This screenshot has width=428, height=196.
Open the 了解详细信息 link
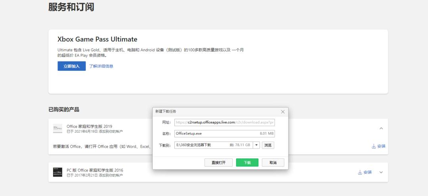(x=101, y=66)
